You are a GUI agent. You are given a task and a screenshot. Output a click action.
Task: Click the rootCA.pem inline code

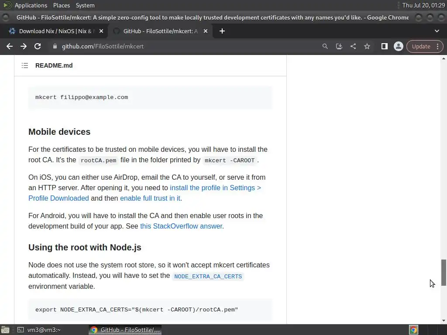[x=98, y=161]
